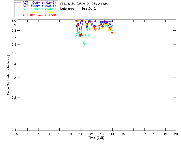Click the Single Scattering Albedo axis title
Viewport: 181px width, 145px height.
click(x=8, y=75)
